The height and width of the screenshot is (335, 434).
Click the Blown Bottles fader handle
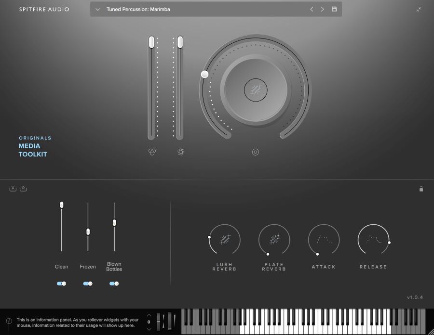point(114,222)
